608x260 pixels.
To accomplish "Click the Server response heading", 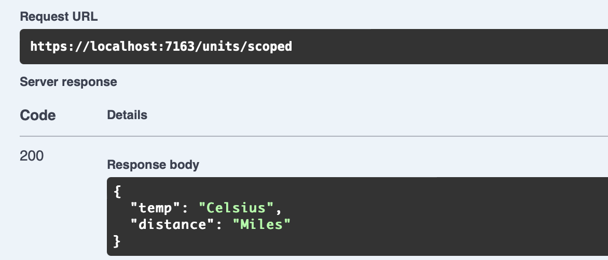I will (x=68, y=82).
